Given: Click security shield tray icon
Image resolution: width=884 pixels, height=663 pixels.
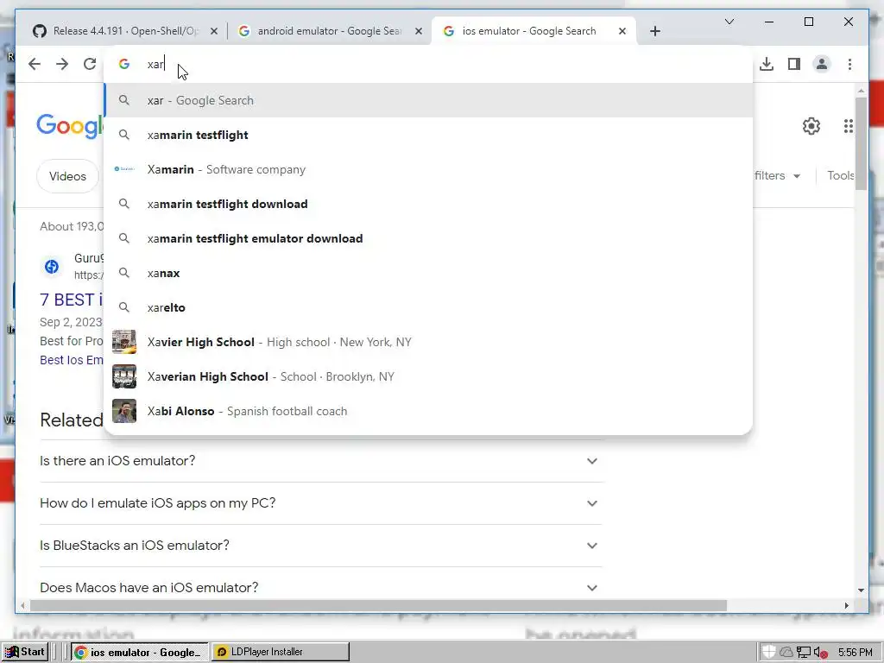Looking at the screenshot, I should pyautogui.click(x=768, y=652).
